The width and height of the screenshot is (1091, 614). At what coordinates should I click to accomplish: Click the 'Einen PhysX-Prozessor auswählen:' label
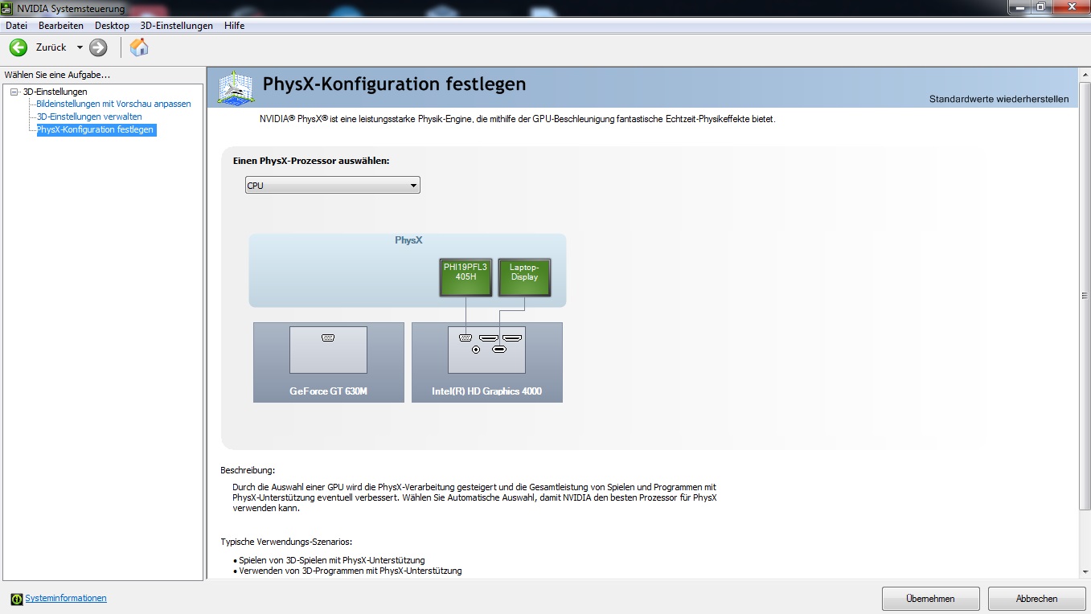click(x=311, y=161)
